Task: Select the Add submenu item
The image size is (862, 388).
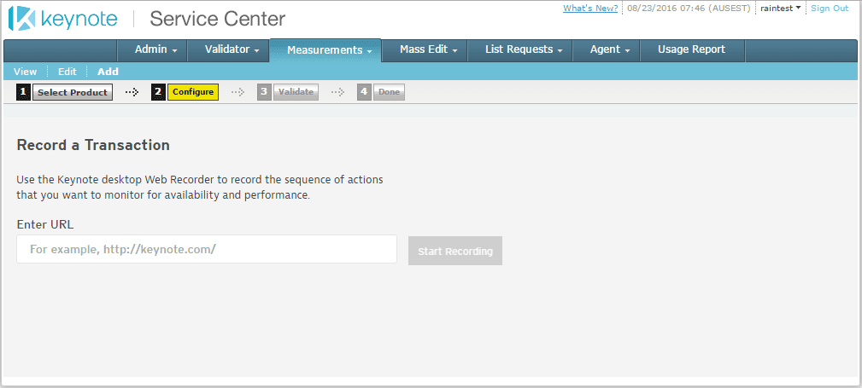Action: (108, 72)
